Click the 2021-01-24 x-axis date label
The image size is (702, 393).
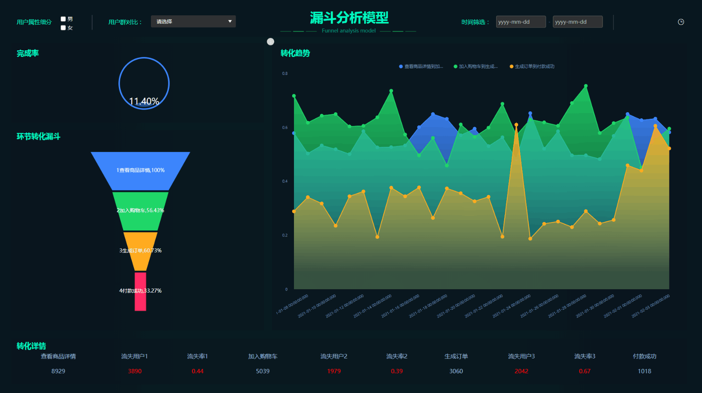[512, 306]
